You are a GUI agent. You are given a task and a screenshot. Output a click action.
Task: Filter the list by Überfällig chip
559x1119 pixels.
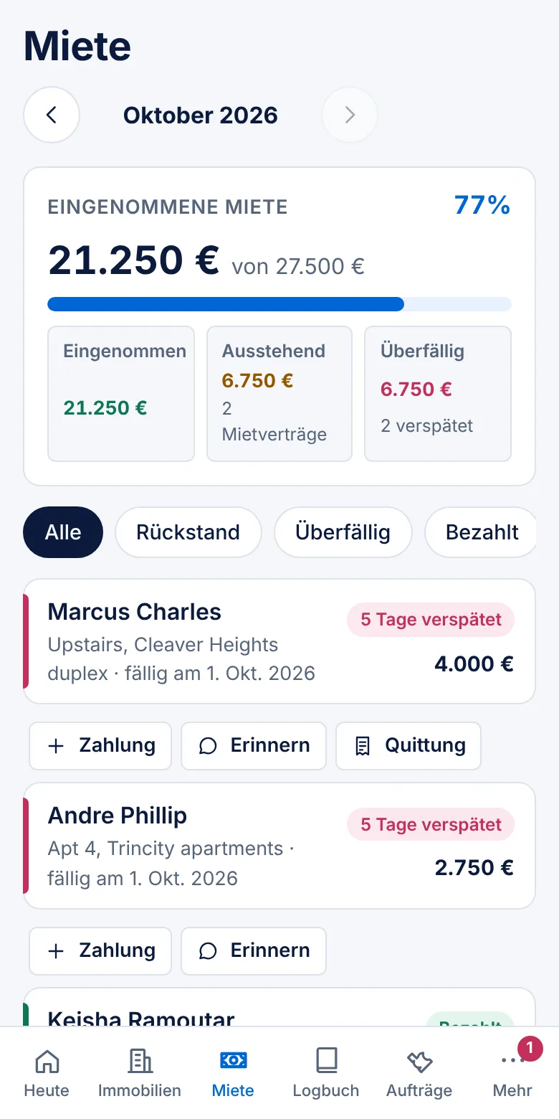point(343,532)
